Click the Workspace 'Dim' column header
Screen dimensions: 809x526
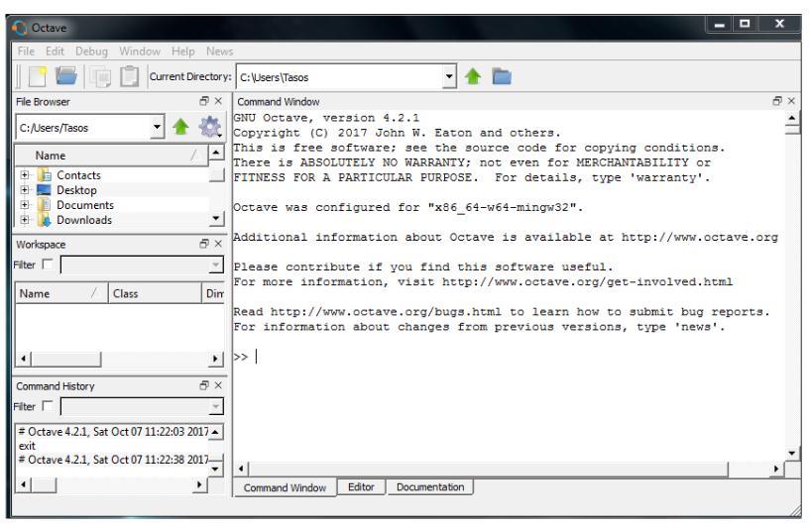pyautogui.click(x=214, y=293)
